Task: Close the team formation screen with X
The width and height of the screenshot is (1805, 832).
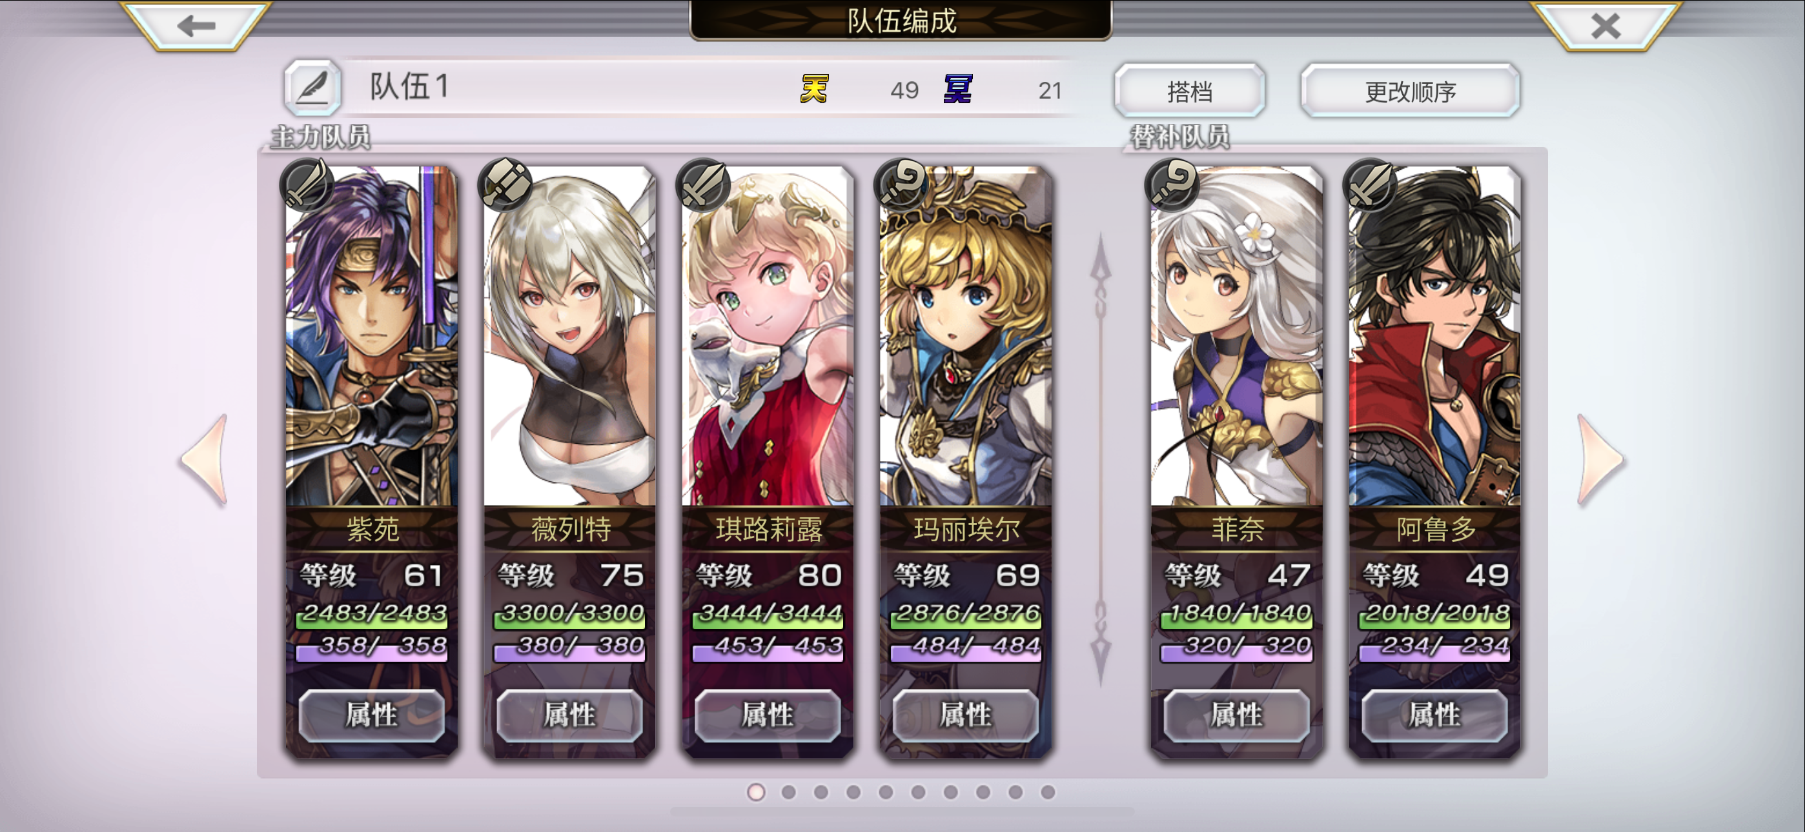Action: pyautogui.click(x=1606, y=25)
